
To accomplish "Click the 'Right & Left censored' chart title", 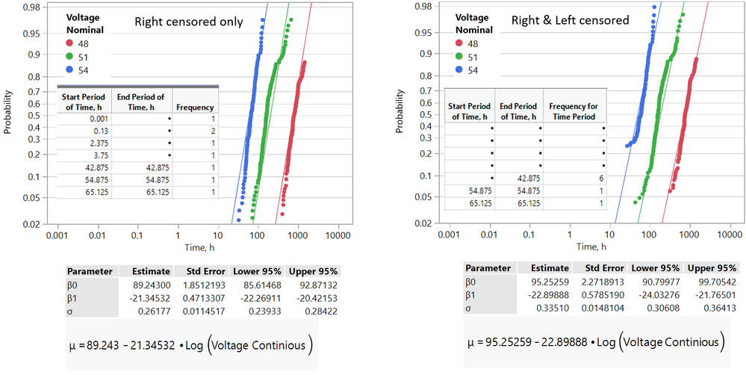I will click(x=570, y=20).
